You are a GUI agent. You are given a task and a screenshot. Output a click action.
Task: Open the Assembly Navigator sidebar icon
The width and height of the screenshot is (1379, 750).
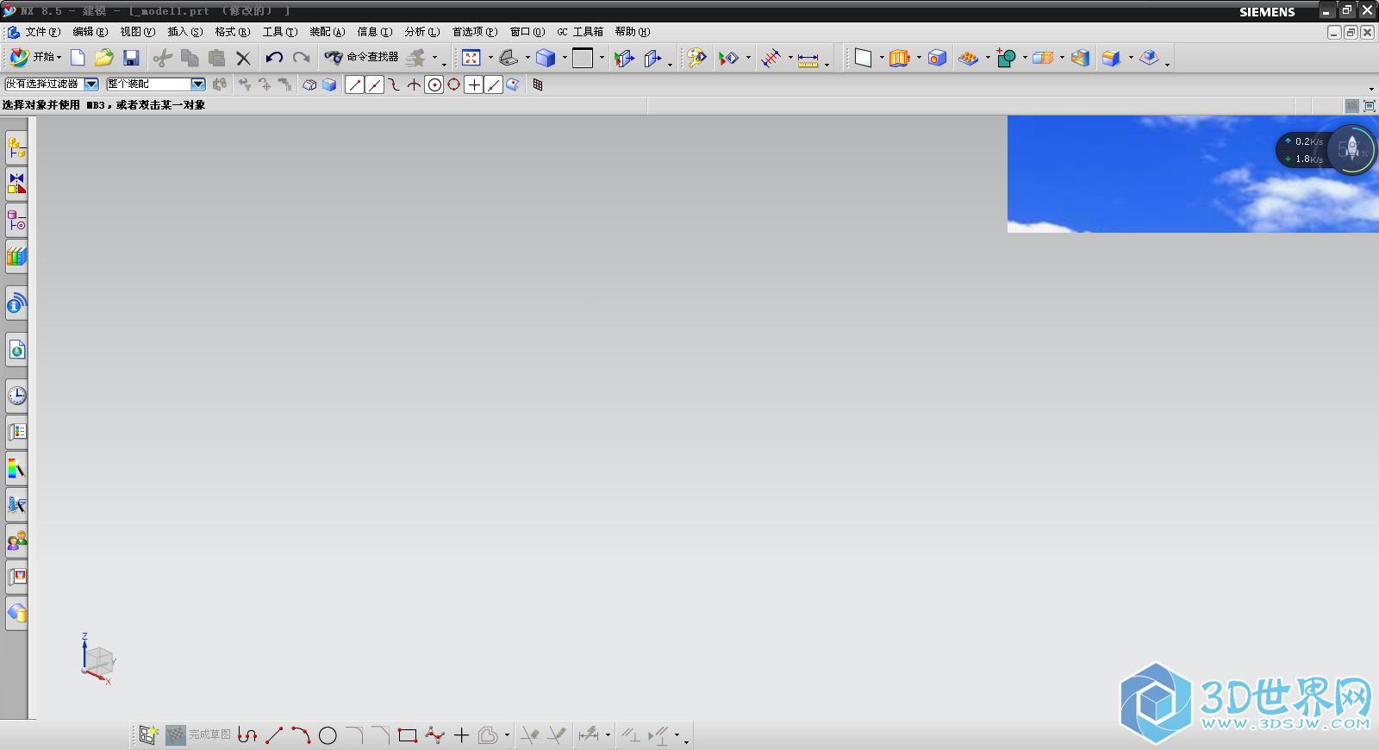16,147
